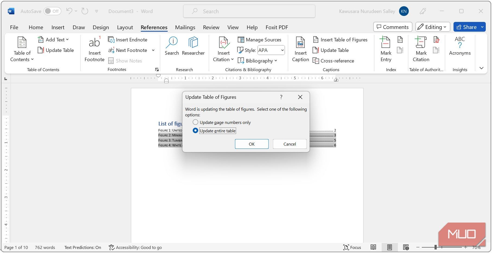Click Insert Caption

300,49
